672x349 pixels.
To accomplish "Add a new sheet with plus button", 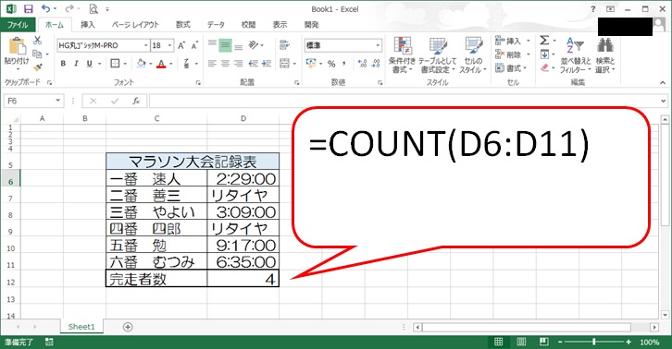I will [x=128, y=327].
